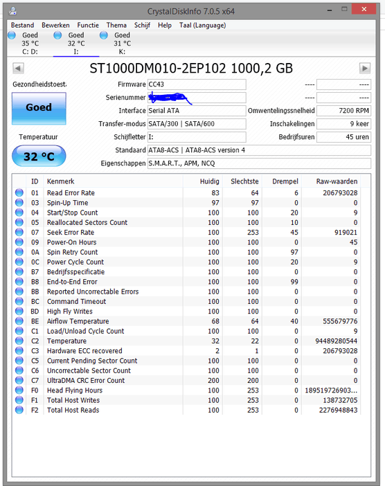Click status icon of Uncorrectable Sector Count row

[19, 370]
